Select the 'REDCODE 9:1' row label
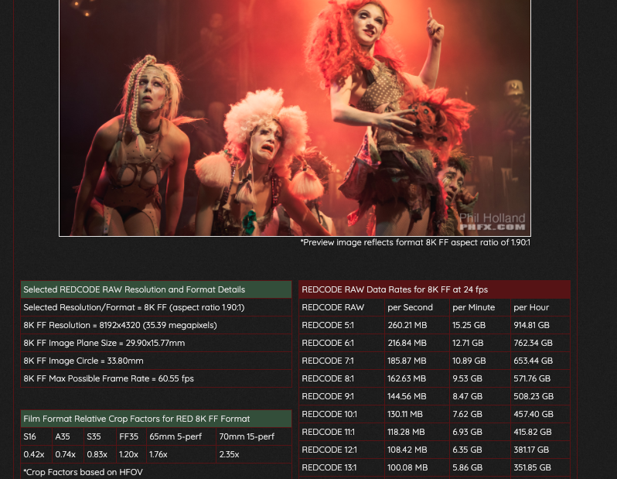 pos(342,396)
